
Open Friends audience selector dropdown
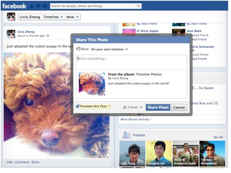pos(133,107)
